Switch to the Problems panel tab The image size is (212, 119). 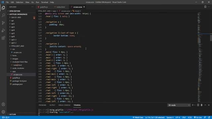coord(42,105)
